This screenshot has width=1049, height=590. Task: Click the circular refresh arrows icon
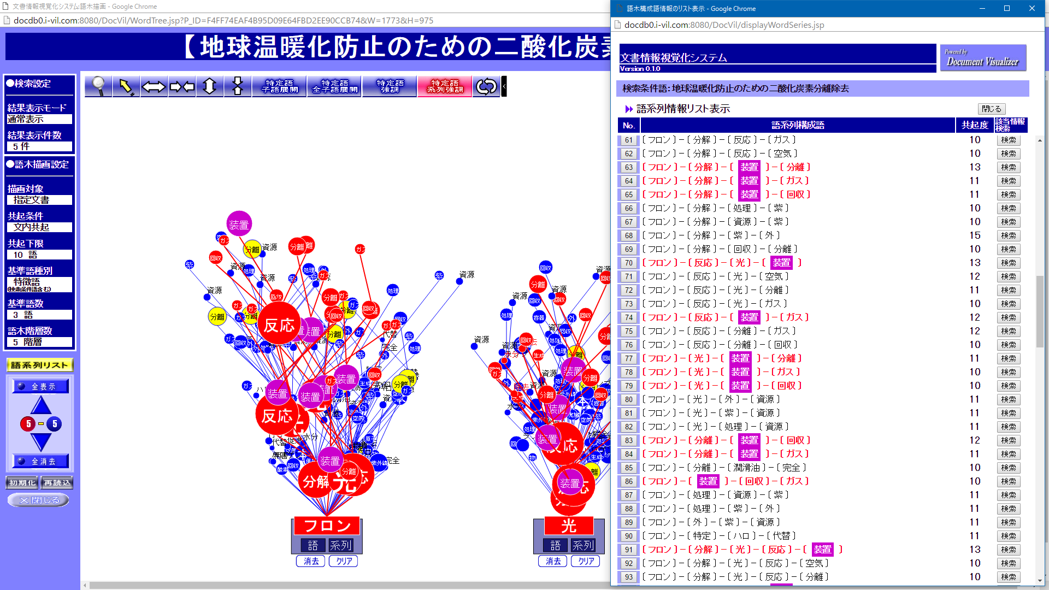(486, 86)
